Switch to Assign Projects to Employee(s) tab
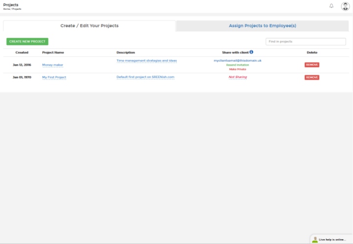The image size is (353, 244). tap(263, 25)
